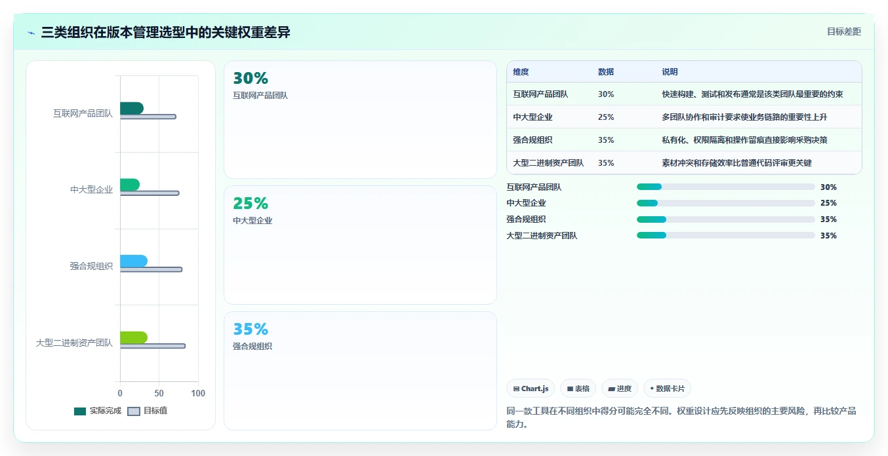Screen dimensions: 888x456
Task: Click the 大型二进制资产团队 lime chart bar
Action: point(133,337)
